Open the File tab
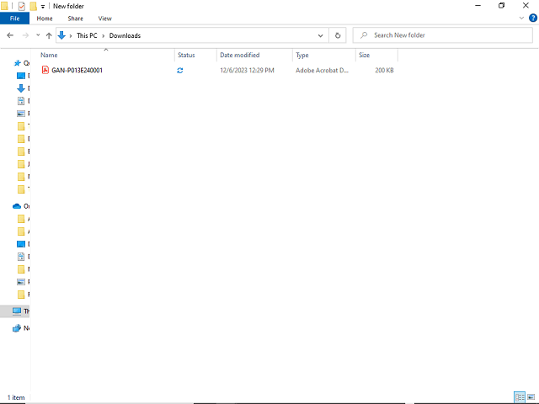Screen dimensions: 539x404 14,19
